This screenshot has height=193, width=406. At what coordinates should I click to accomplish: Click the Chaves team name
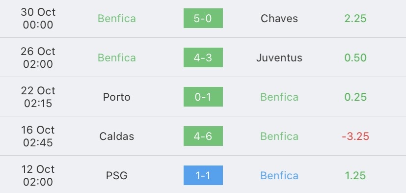(x=279, y=18)
